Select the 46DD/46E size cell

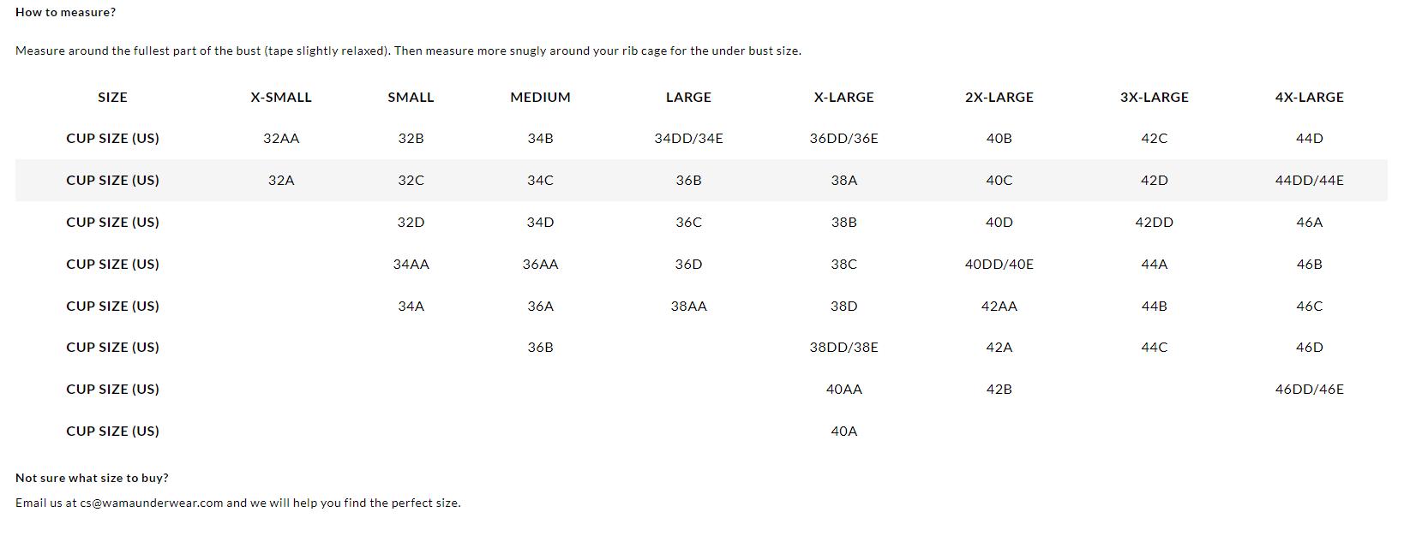click(x=1309, y=389)
